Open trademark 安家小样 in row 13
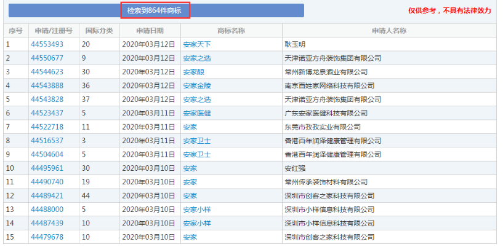 coord(197,210)
